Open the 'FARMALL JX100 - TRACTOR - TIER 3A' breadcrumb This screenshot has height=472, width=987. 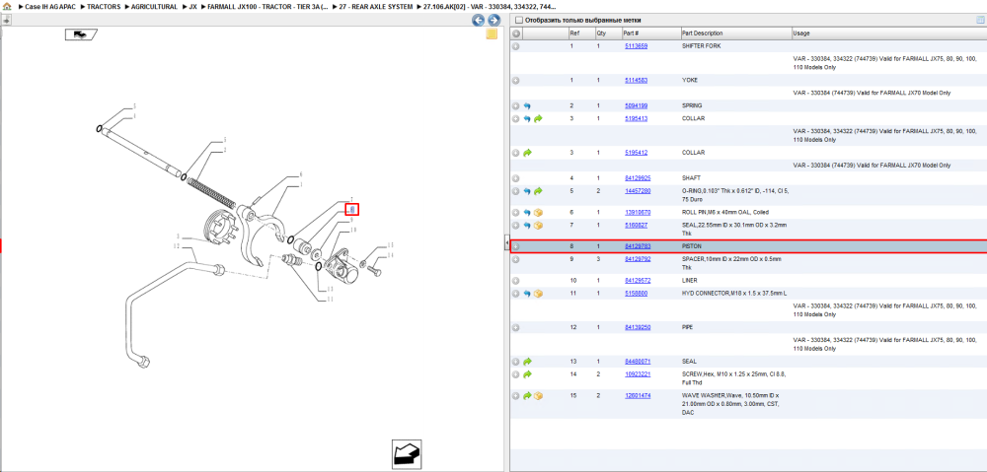point(268,6)
